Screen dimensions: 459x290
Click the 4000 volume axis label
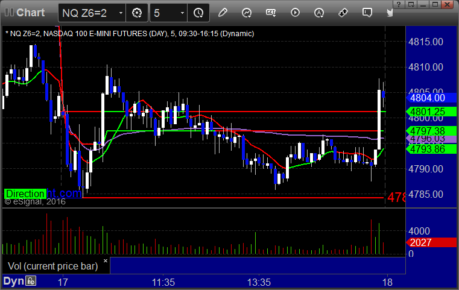(x=419, y=231)
